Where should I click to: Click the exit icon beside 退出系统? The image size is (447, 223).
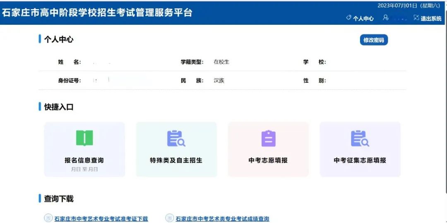point(416,18)
